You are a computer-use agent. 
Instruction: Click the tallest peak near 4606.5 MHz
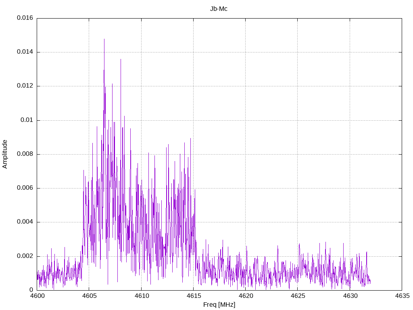(x=104, y=40)
